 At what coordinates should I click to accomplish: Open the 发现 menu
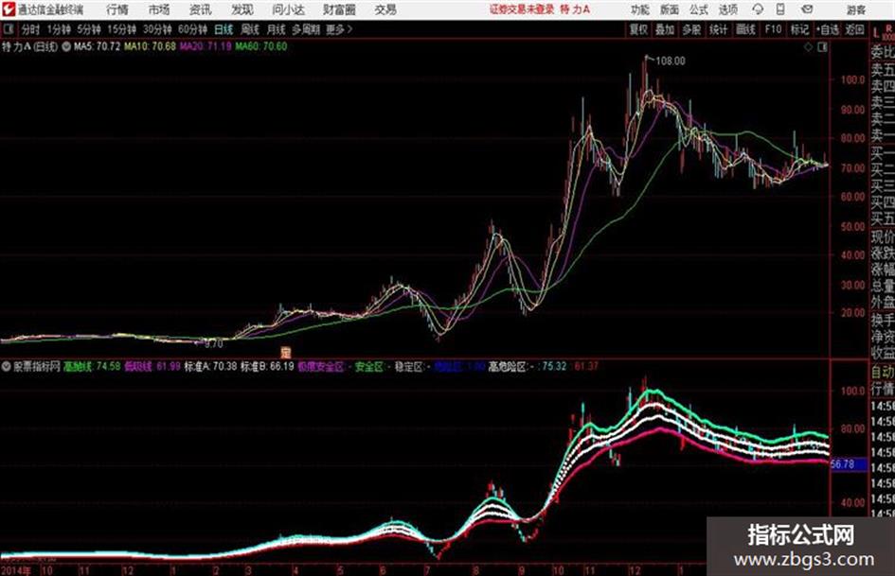click(x=242, y=9)
